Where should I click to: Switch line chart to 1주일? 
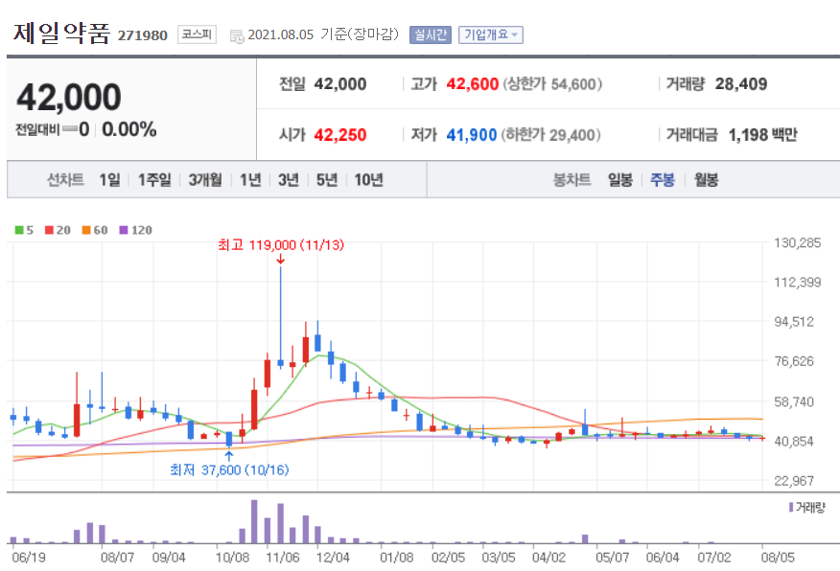pyautogui.click(x=154, y=180)
